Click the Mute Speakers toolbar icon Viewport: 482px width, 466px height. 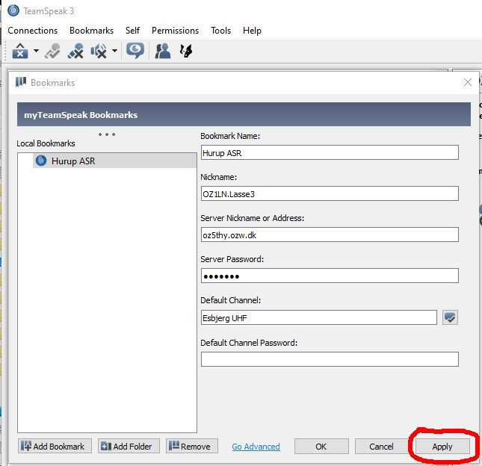[x=99, y=51]
